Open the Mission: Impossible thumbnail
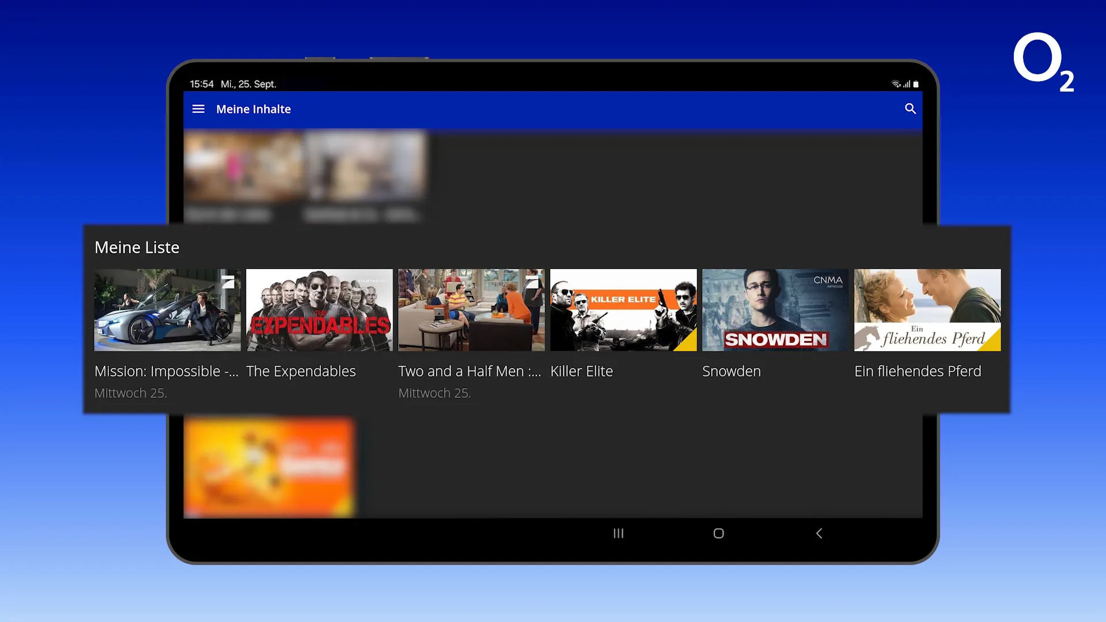 tap(168, 310)
